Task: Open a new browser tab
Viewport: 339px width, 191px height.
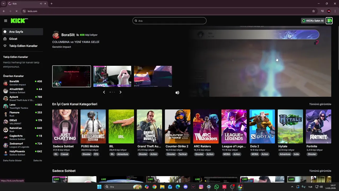Action: [x=51, y=3]
